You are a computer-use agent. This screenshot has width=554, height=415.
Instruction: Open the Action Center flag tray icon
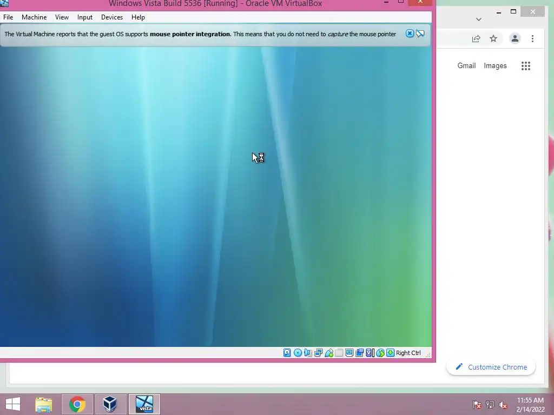(x=477, y=405)
